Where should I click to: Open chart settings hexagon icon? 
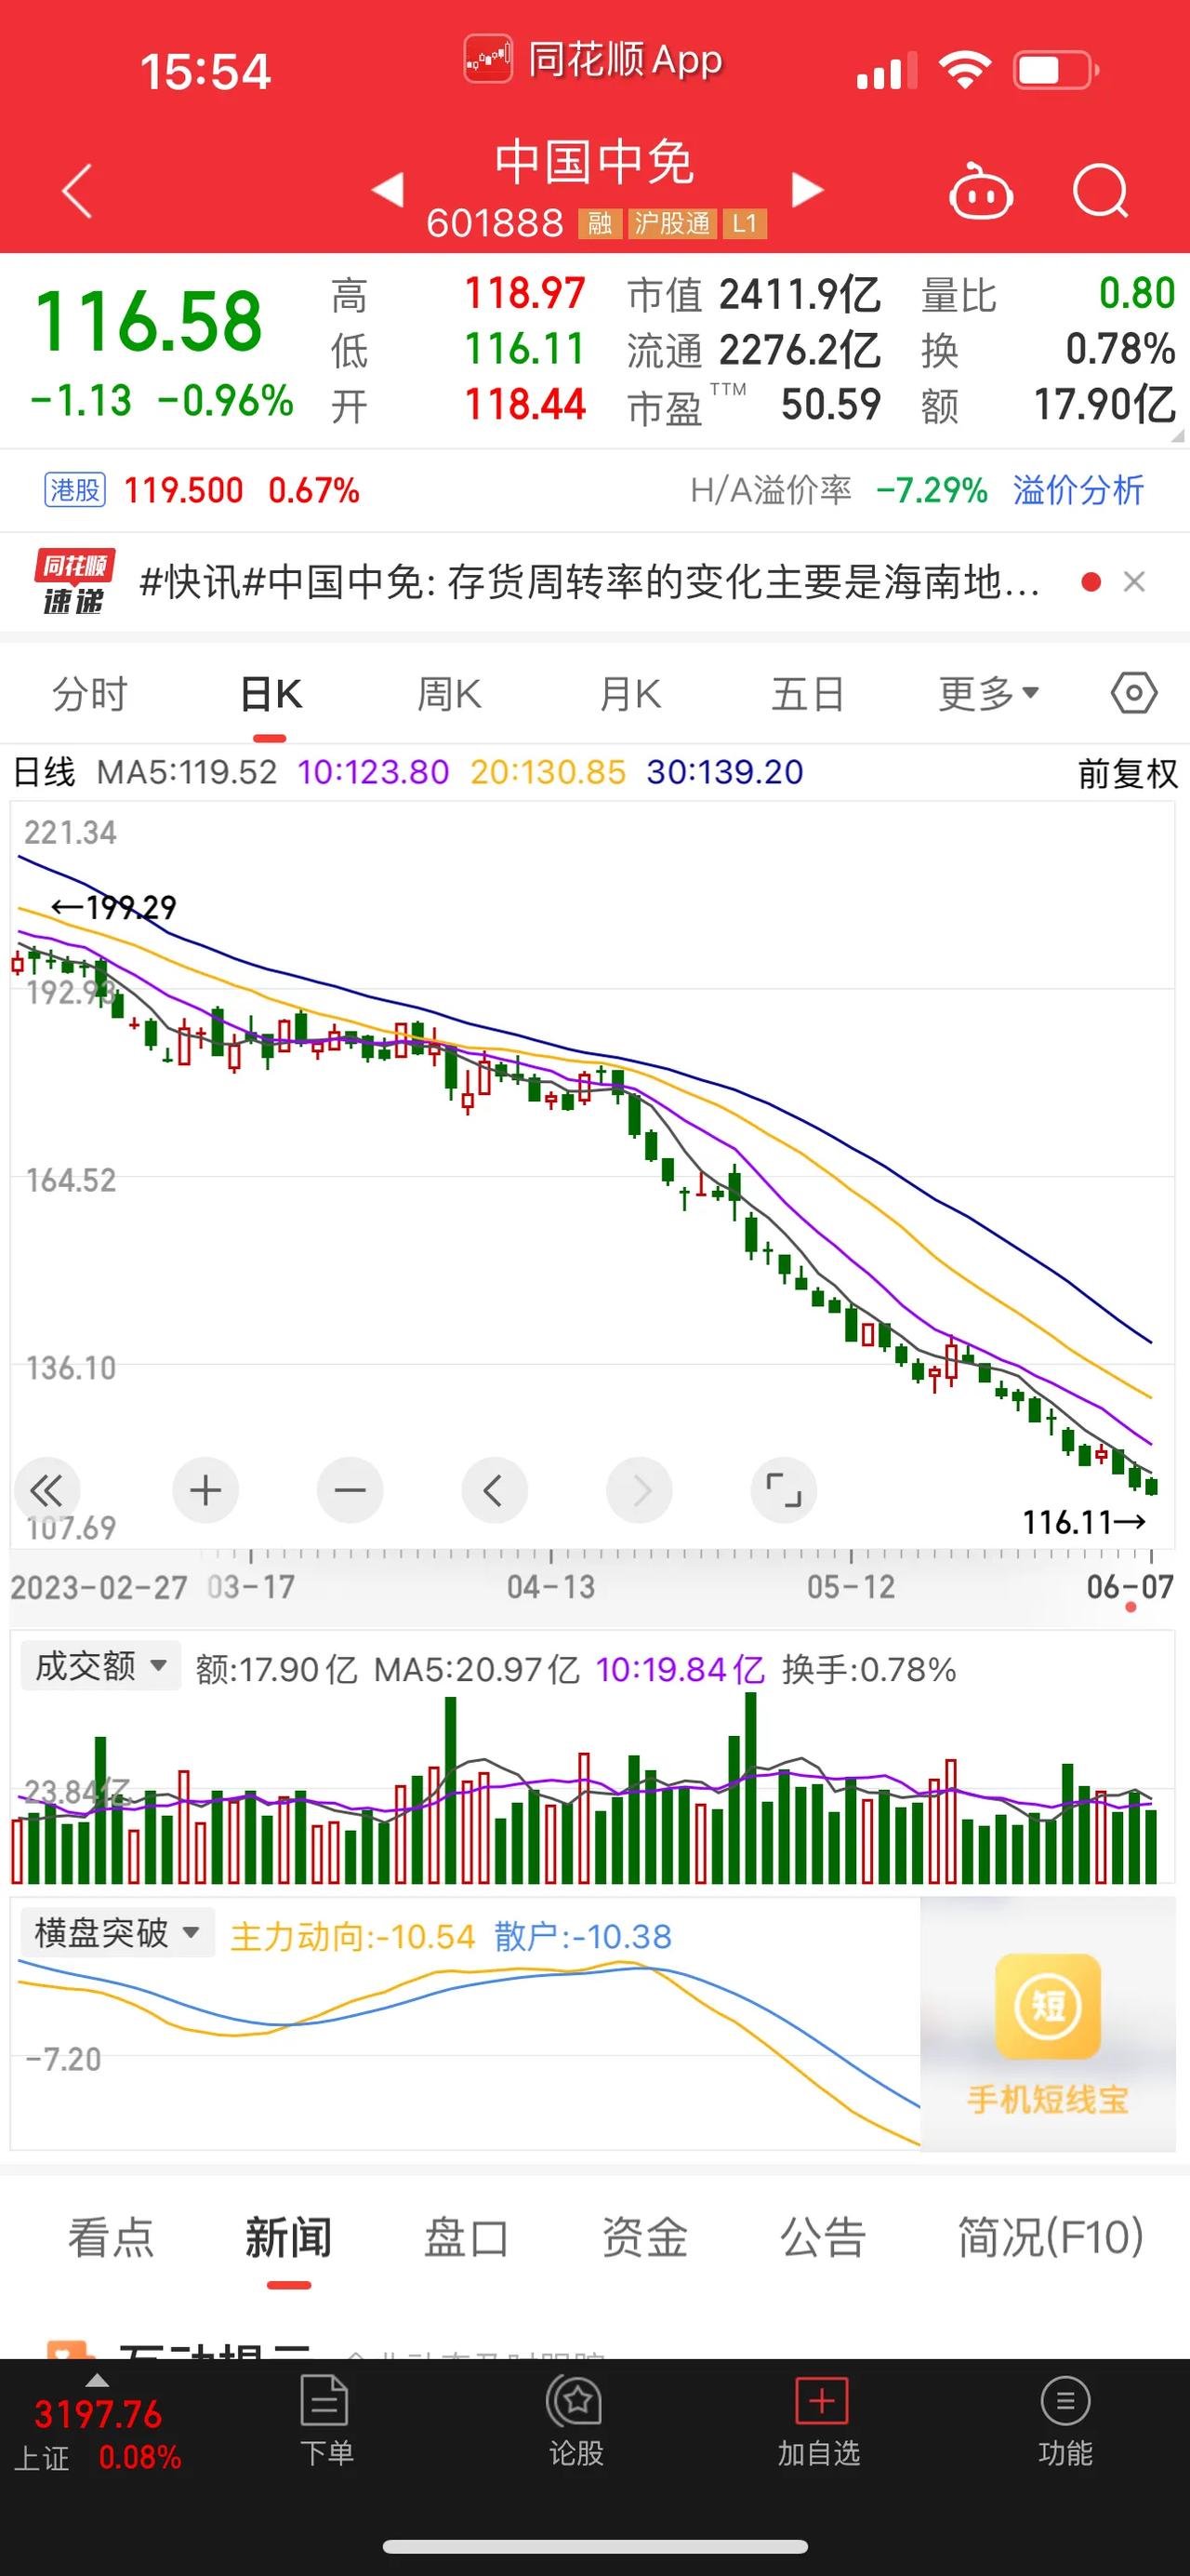1134,693
